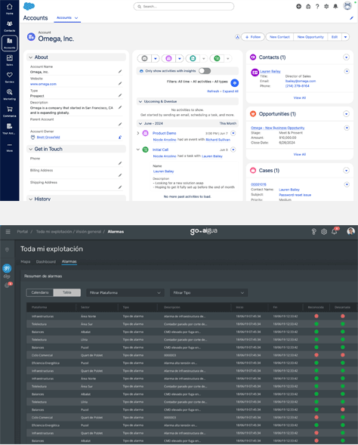
Task: Open Salesforce help question mark
Action: 317,6
